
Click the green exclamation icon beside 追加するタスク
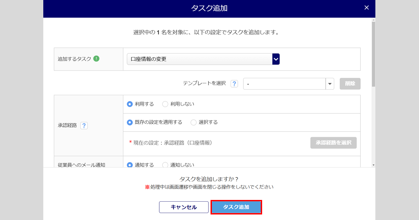96,59
